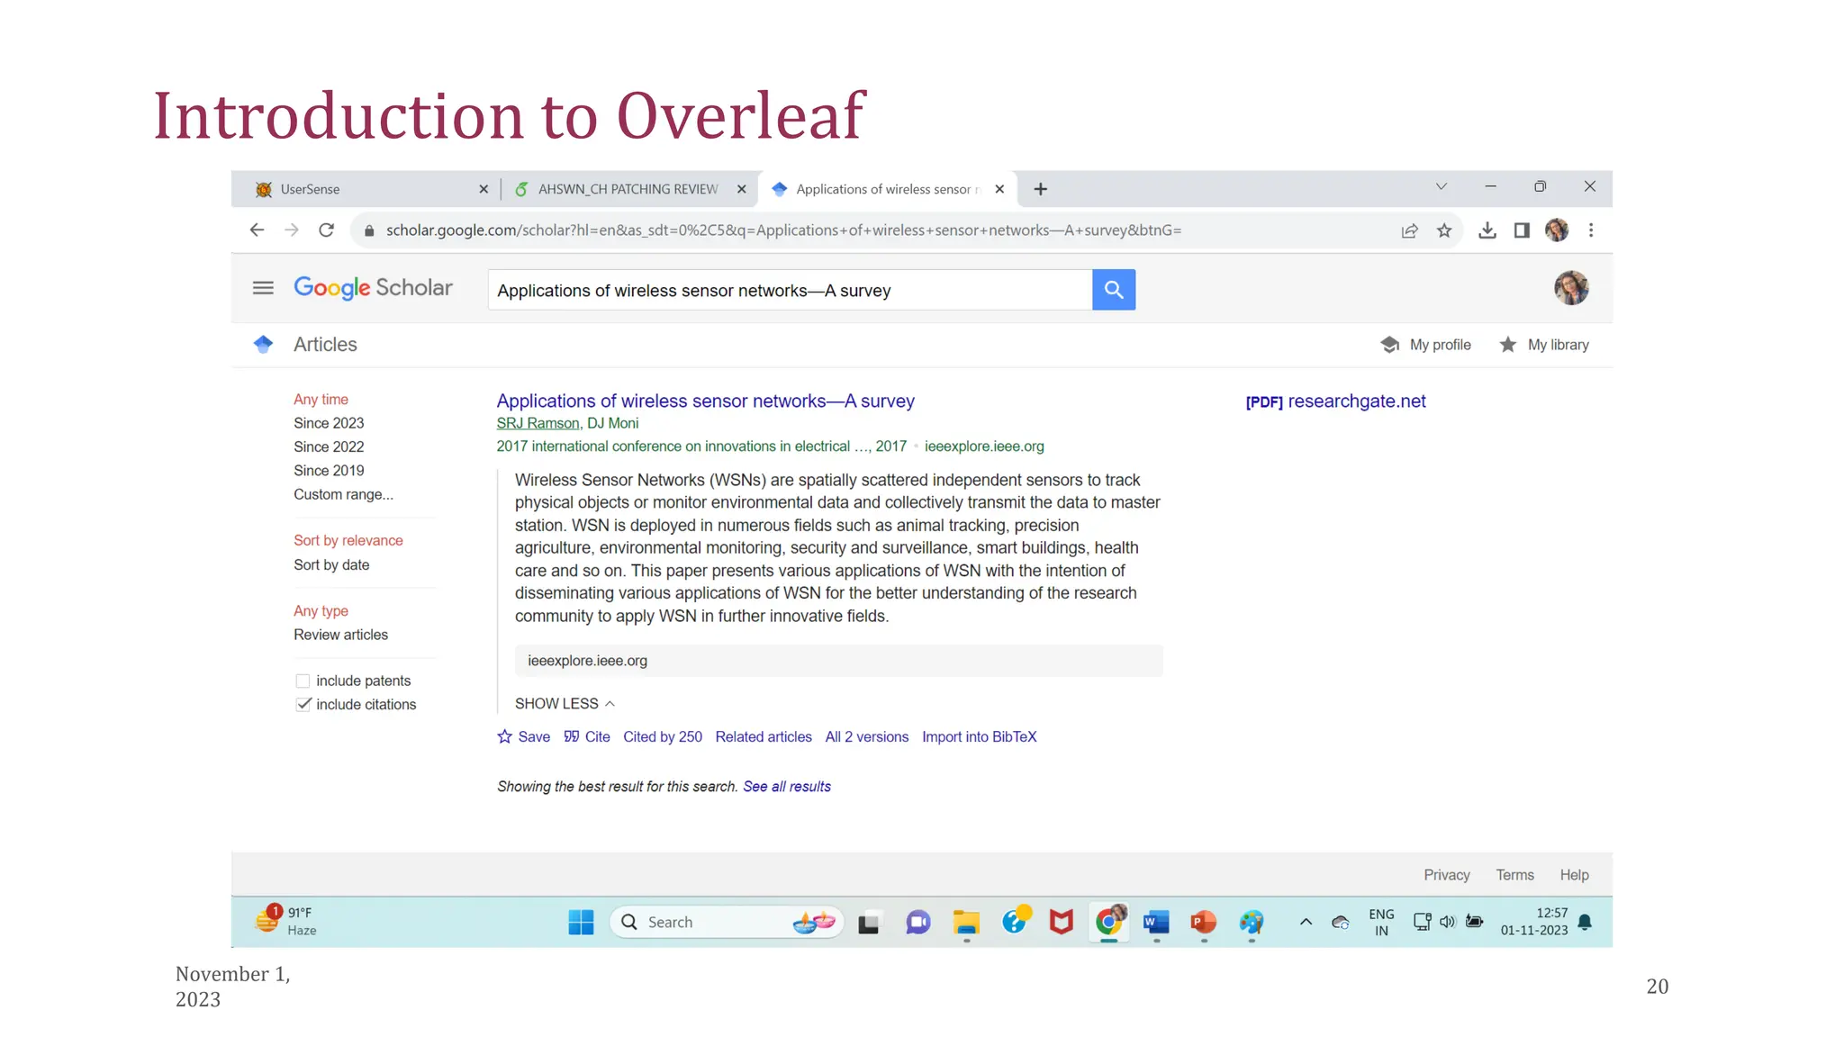Save the article with star icon
This screenshot has height=1037, width=1844.
pyautogui.click(x=523, y=737)
